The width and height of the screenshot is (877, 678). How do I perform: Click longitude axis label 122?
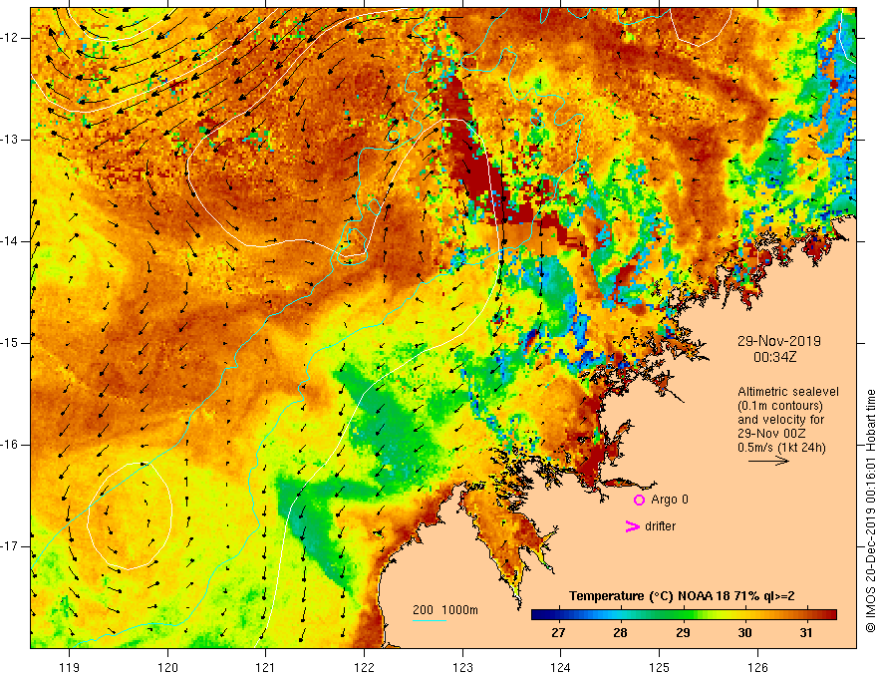tap(364, 667)
